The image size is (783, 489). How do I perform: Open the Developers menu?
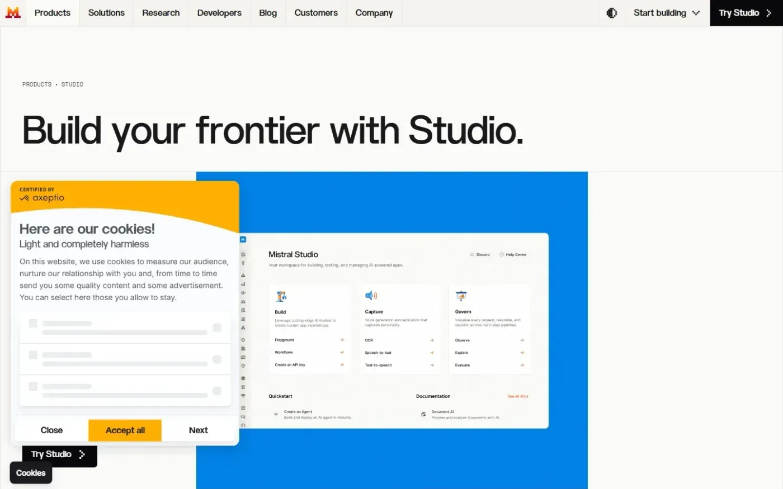point(219,13)
